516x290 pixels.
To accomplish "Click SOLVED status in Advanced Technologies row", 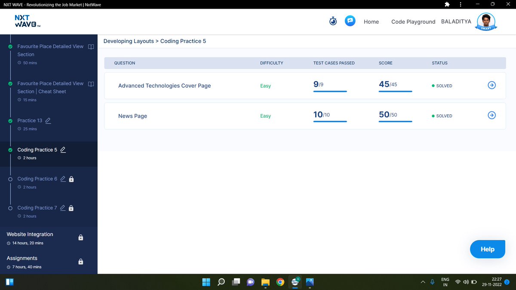I will click(442, 86).
